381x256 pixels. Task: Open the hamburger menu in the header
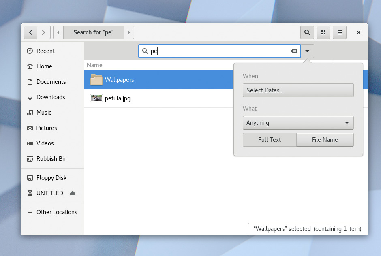[x=340, y=32]
